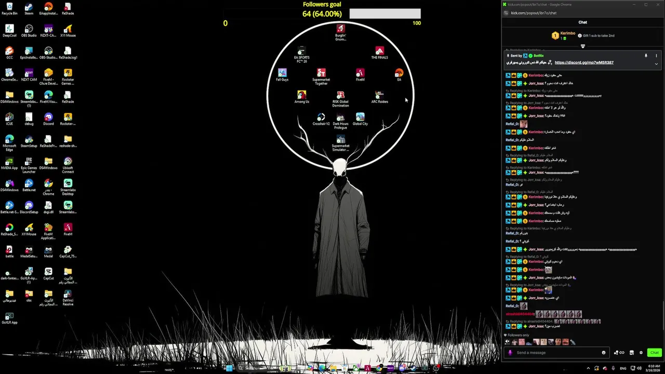The image size is (665, 374).
Task: Open the Among Us game shortcut
Action: (301, 97)
